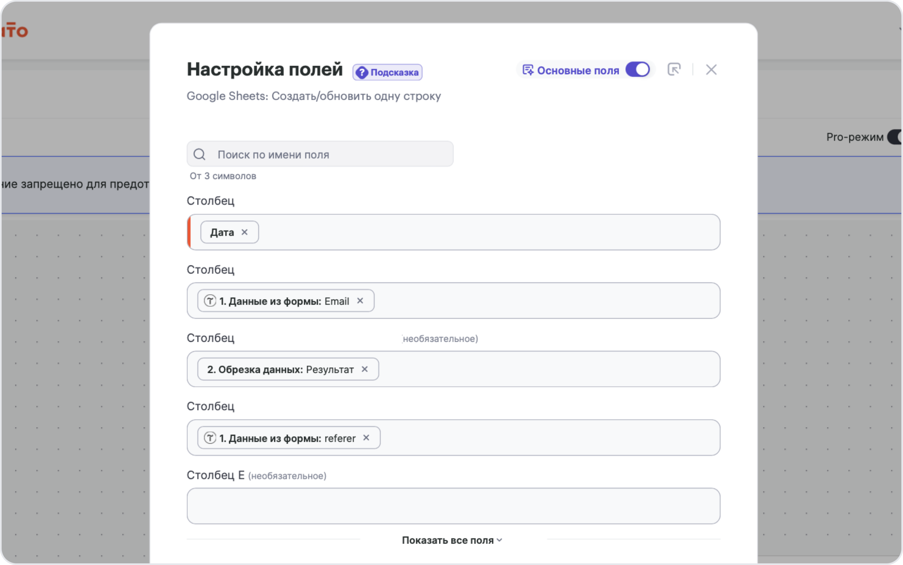Click the Подсказка help badge
The height and width of the screenshot is (565, 903).
[387, 72]
